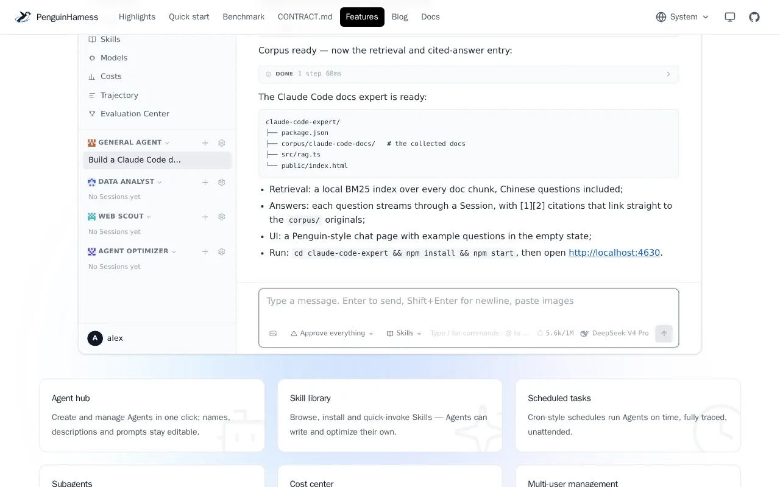Viewport: 780px width, 487px height.
Task: Open the Multi-user management feature card
Action: (628, 477)
